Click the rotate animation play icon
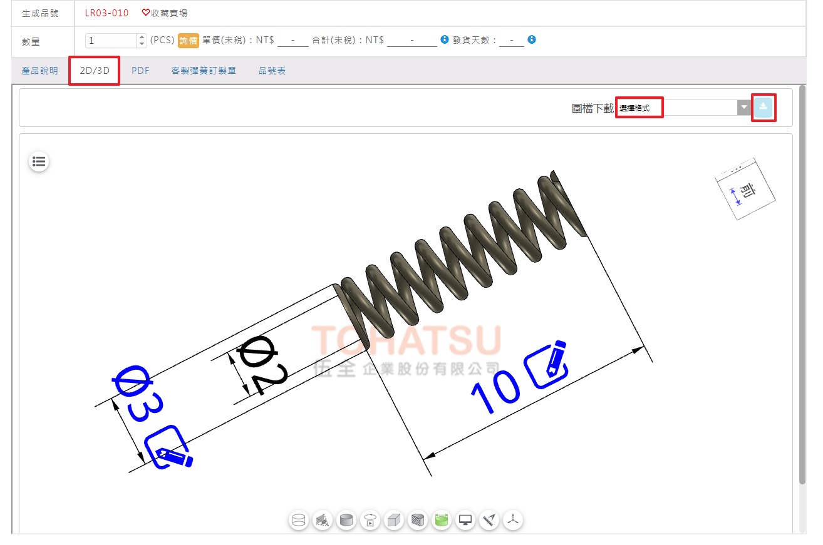The image size is (823, 545). 370,520
